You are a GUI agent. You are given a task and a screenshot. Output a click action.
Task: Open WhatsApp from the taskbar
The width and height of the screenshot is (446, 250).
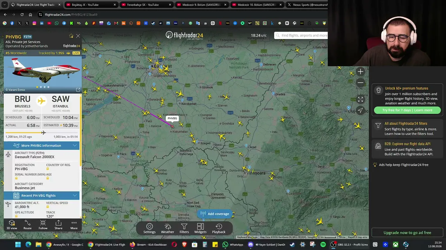click(233, 244)
